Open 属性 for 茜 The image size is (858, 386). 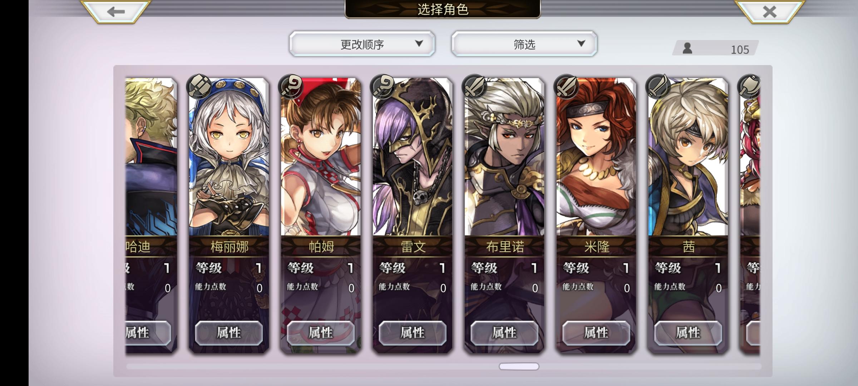688,333
